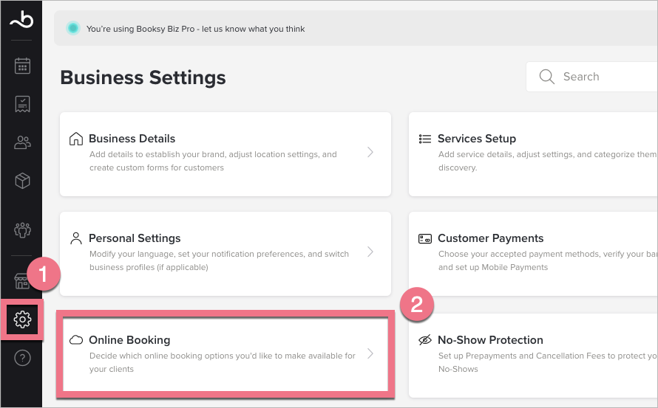
Task: Open the staff team sidebar icon
Action: click(x=22, y=229)
